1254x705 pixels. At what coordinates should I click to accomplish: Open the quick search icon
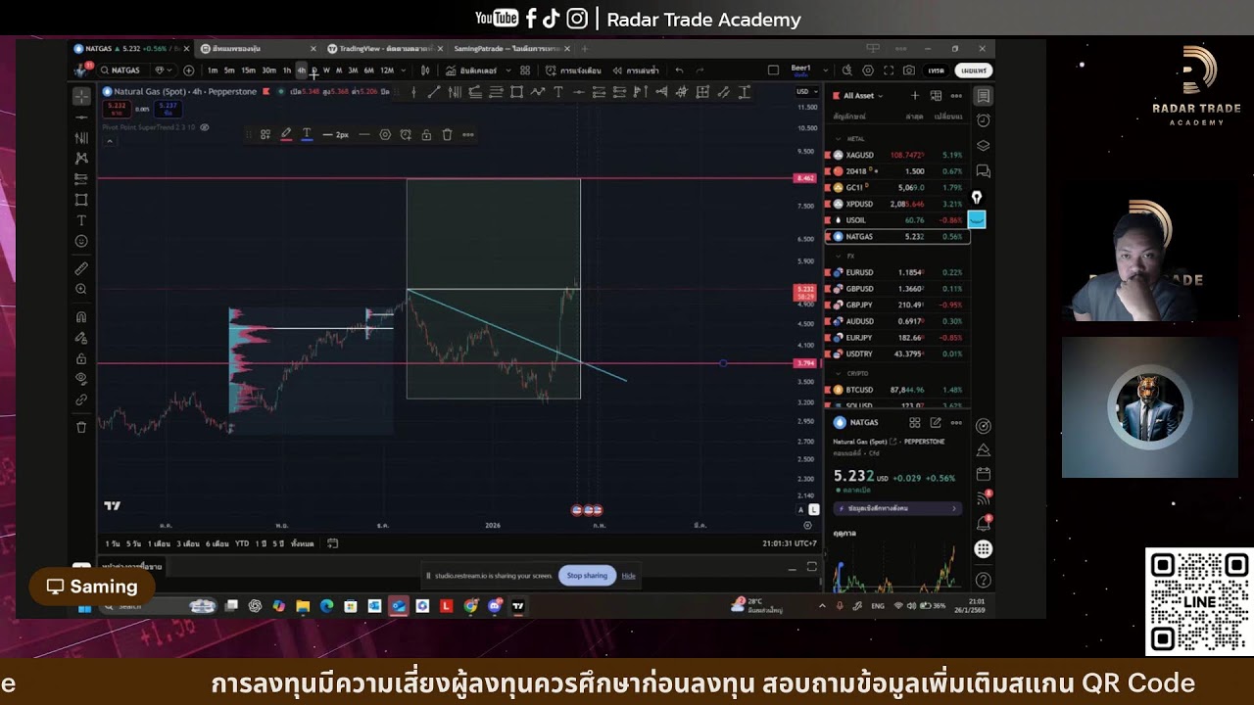click(x=847, y=70)
